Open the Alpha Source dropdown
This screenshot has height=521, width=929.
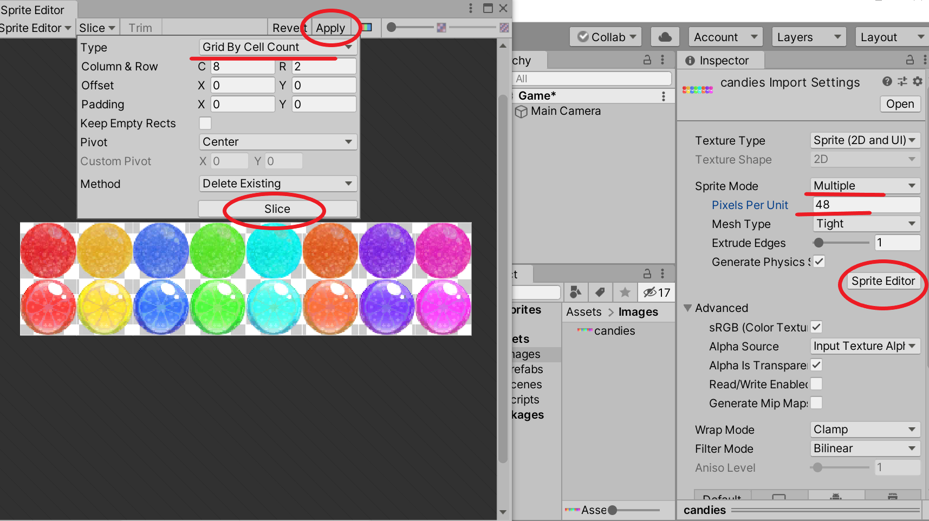(x=865, y=346)
